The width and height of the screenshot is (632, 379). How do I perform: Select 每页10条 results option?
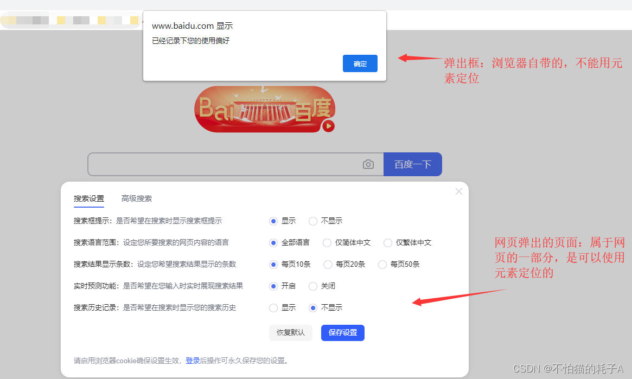point(273,265)
